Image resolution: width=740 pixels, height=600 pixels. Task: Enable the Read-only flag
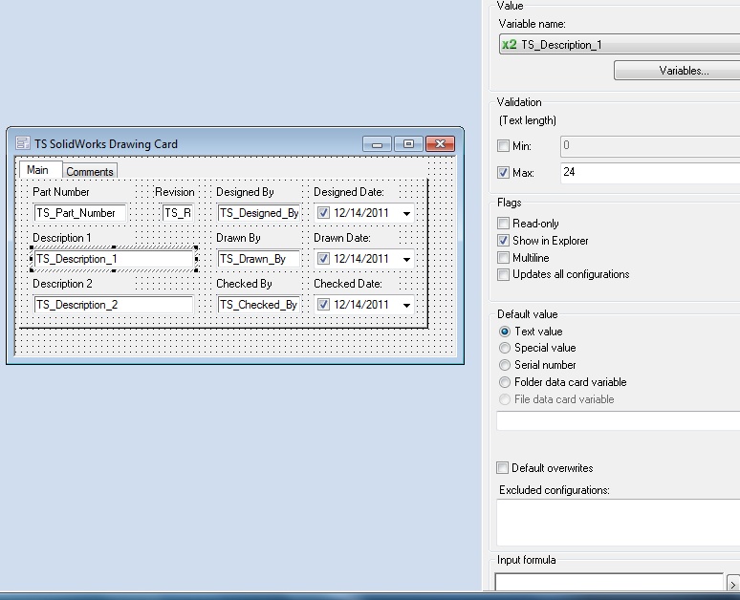tap(504, 224)
